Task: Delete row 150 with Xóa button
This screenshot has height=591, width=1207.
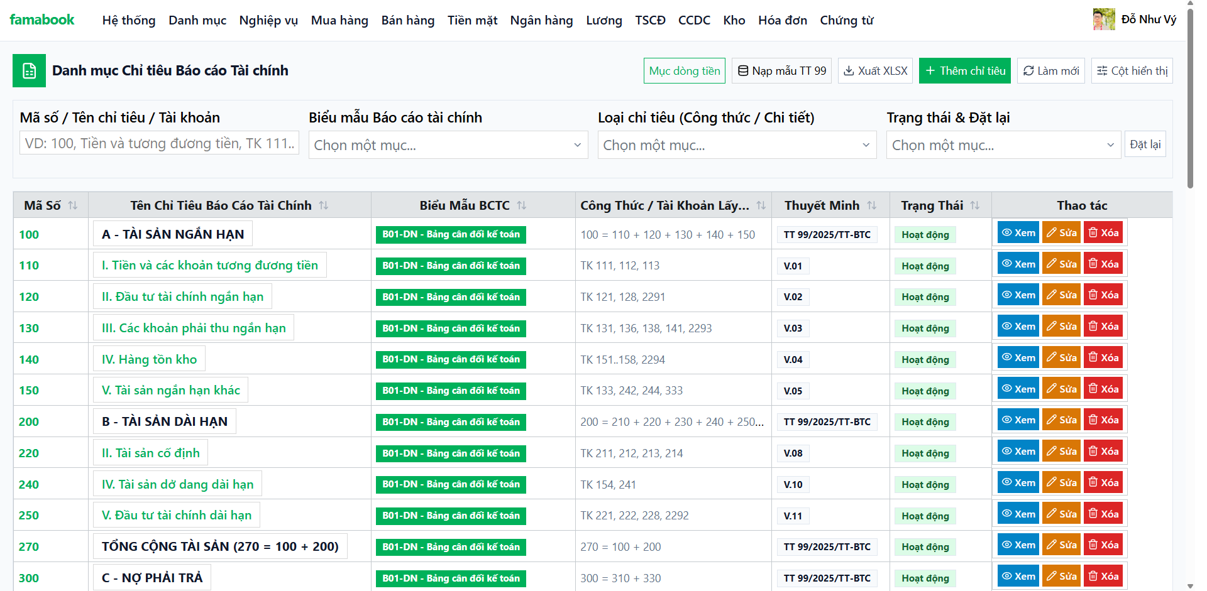Action: 1103,389
